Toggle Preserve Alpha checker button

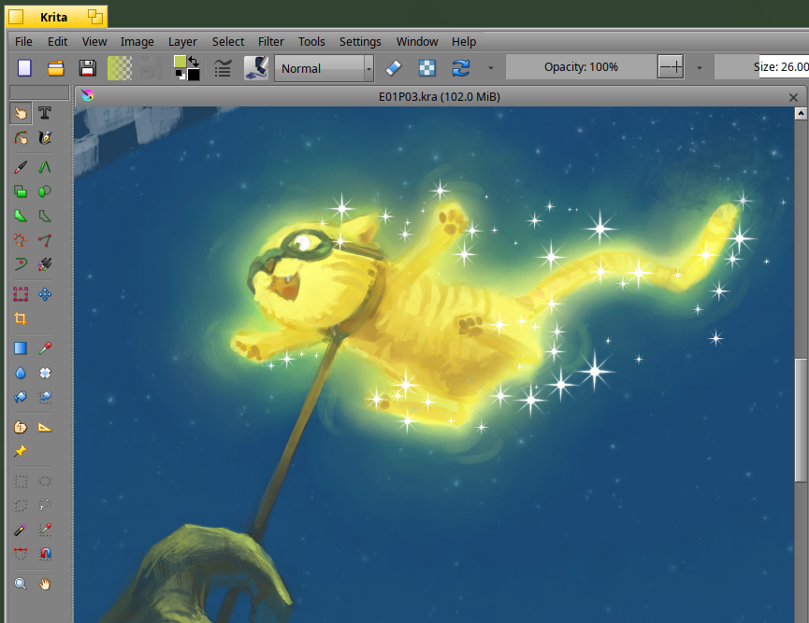tap(427, 68)
